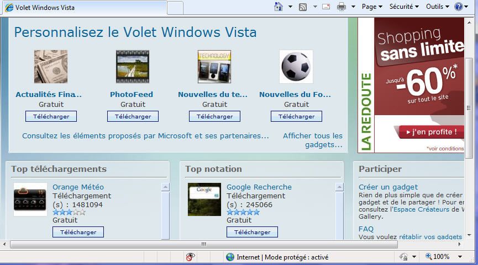478x265 pixels.
Task: Click up arrow in Top téléchargements list scrollbar
Action: click(x=165, y=187)
